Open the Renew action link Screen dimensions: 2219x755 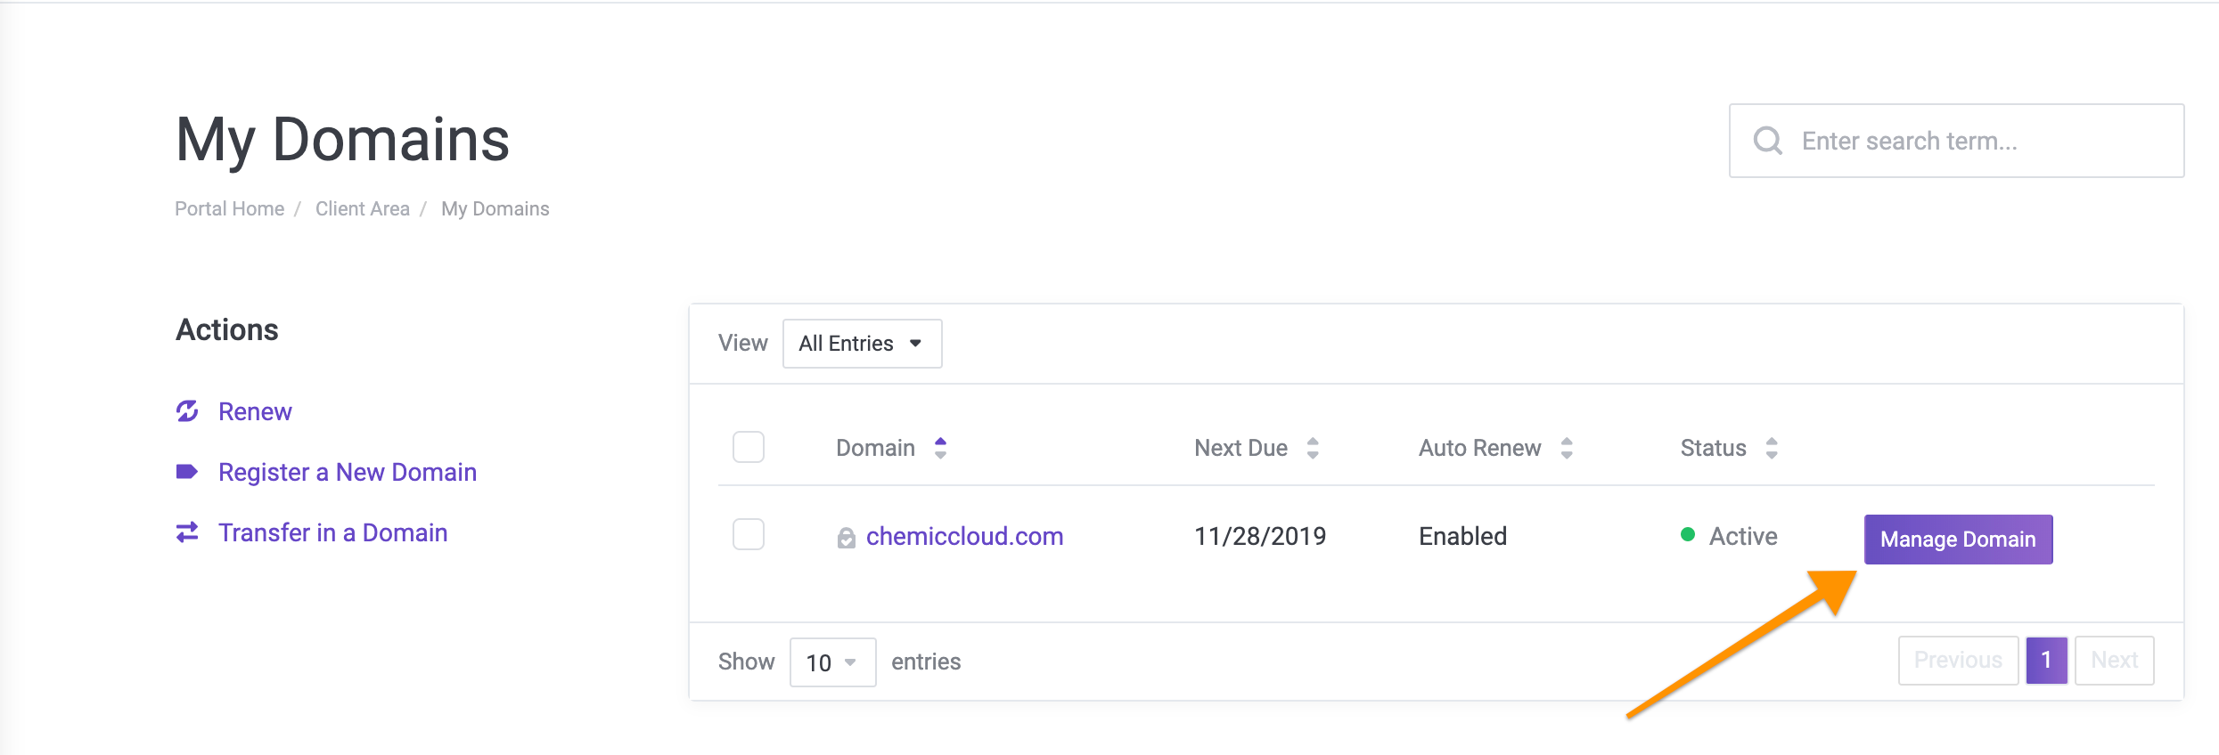coord(255,411)
